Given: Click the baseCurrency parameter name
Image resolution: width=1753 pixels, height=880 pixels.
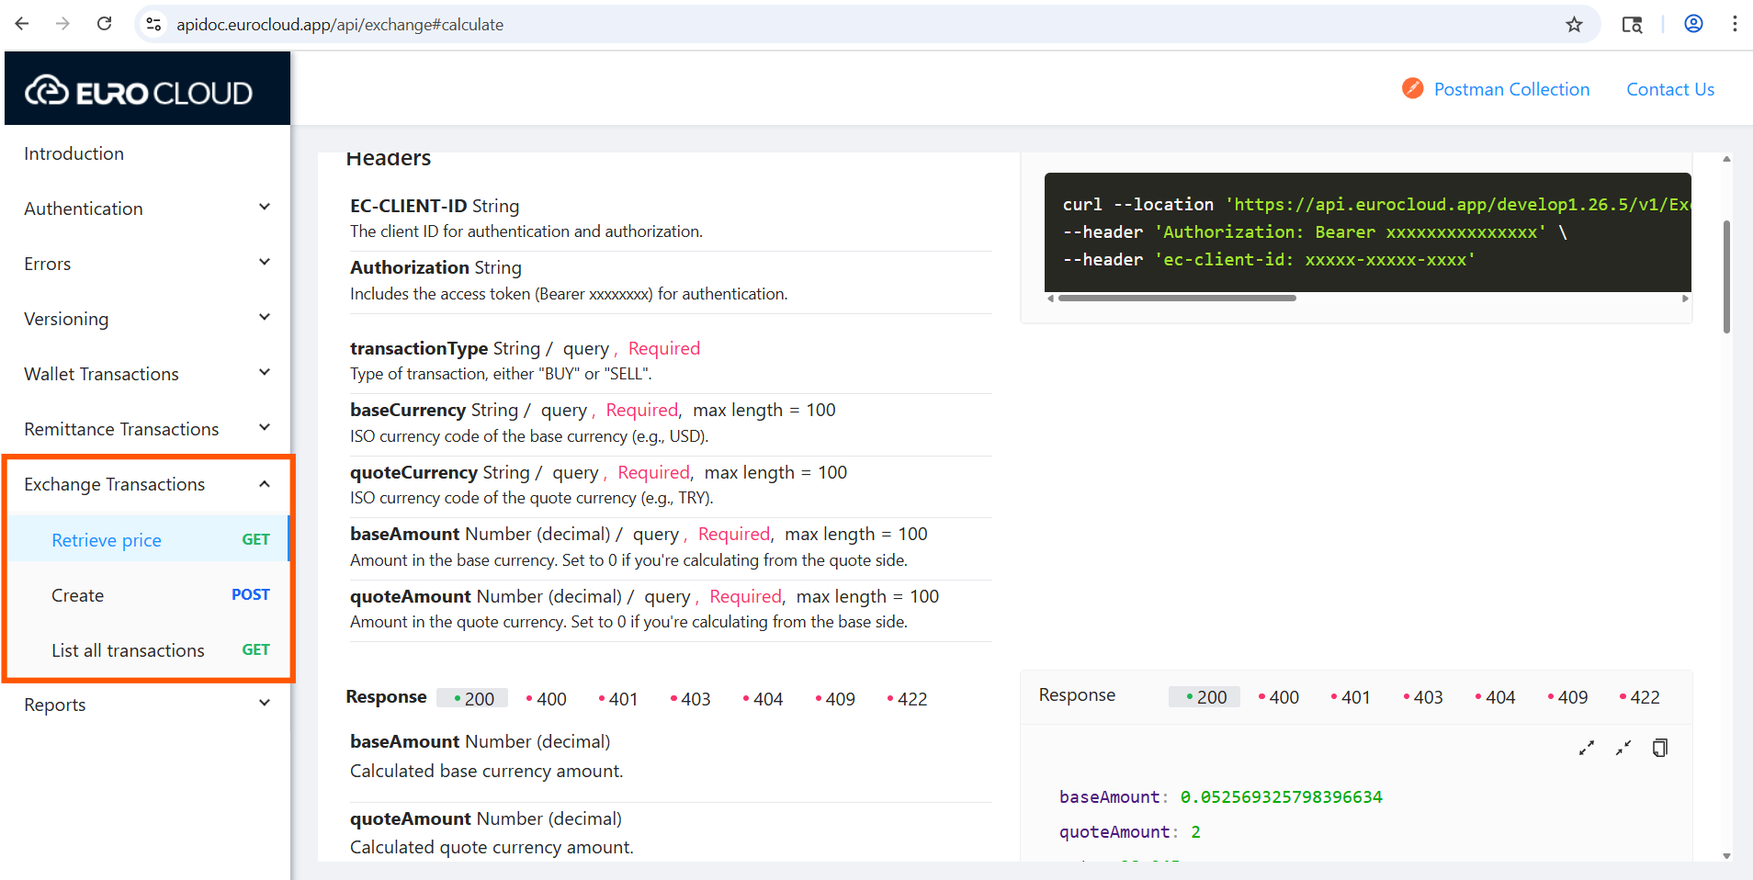Looking at the screenshot, I should pyautogui.click(x=408, y=410).
